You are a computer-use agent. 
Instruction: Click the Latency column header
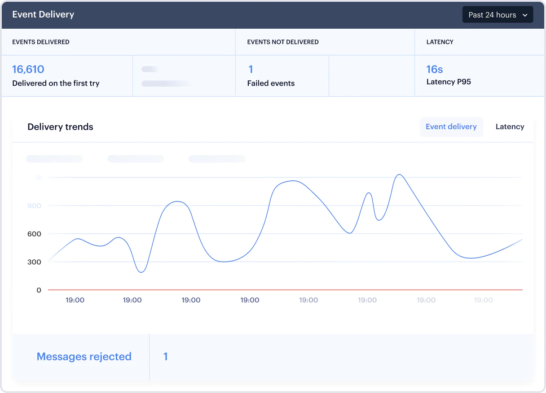point(440,42)
